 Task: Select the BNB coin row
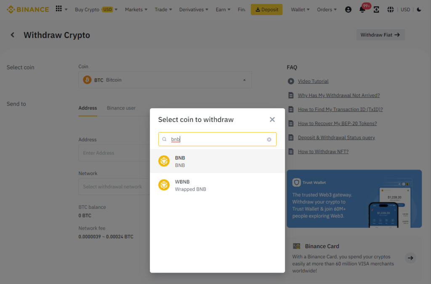point(217,161)
